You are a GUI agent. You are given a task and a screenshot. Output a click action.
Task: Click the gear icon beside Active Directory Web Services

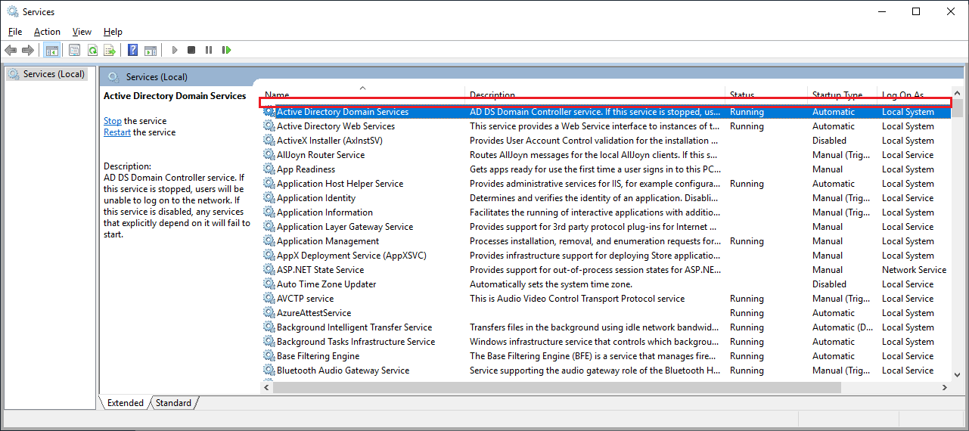coord(269,126)
